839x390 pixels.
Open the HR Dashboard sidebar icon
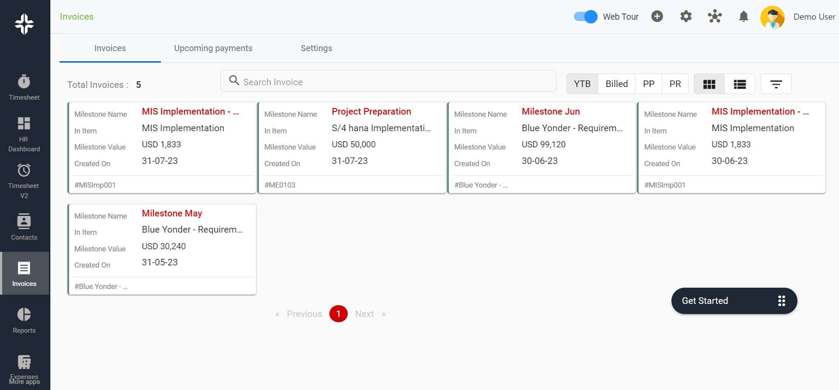tap(24, 134)
